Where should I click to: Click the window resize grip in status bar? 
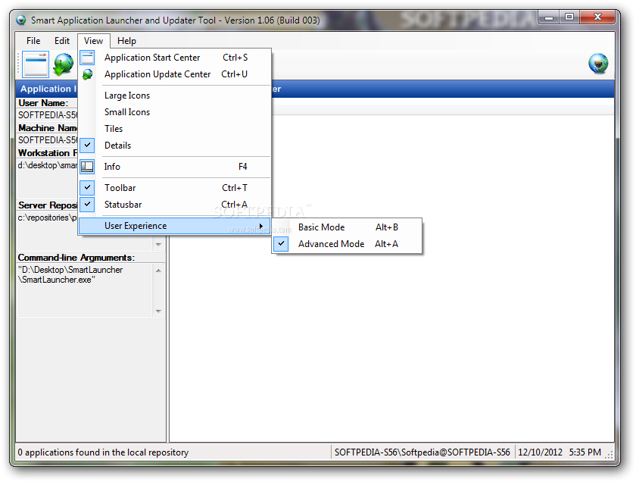[x=609, y=455]
